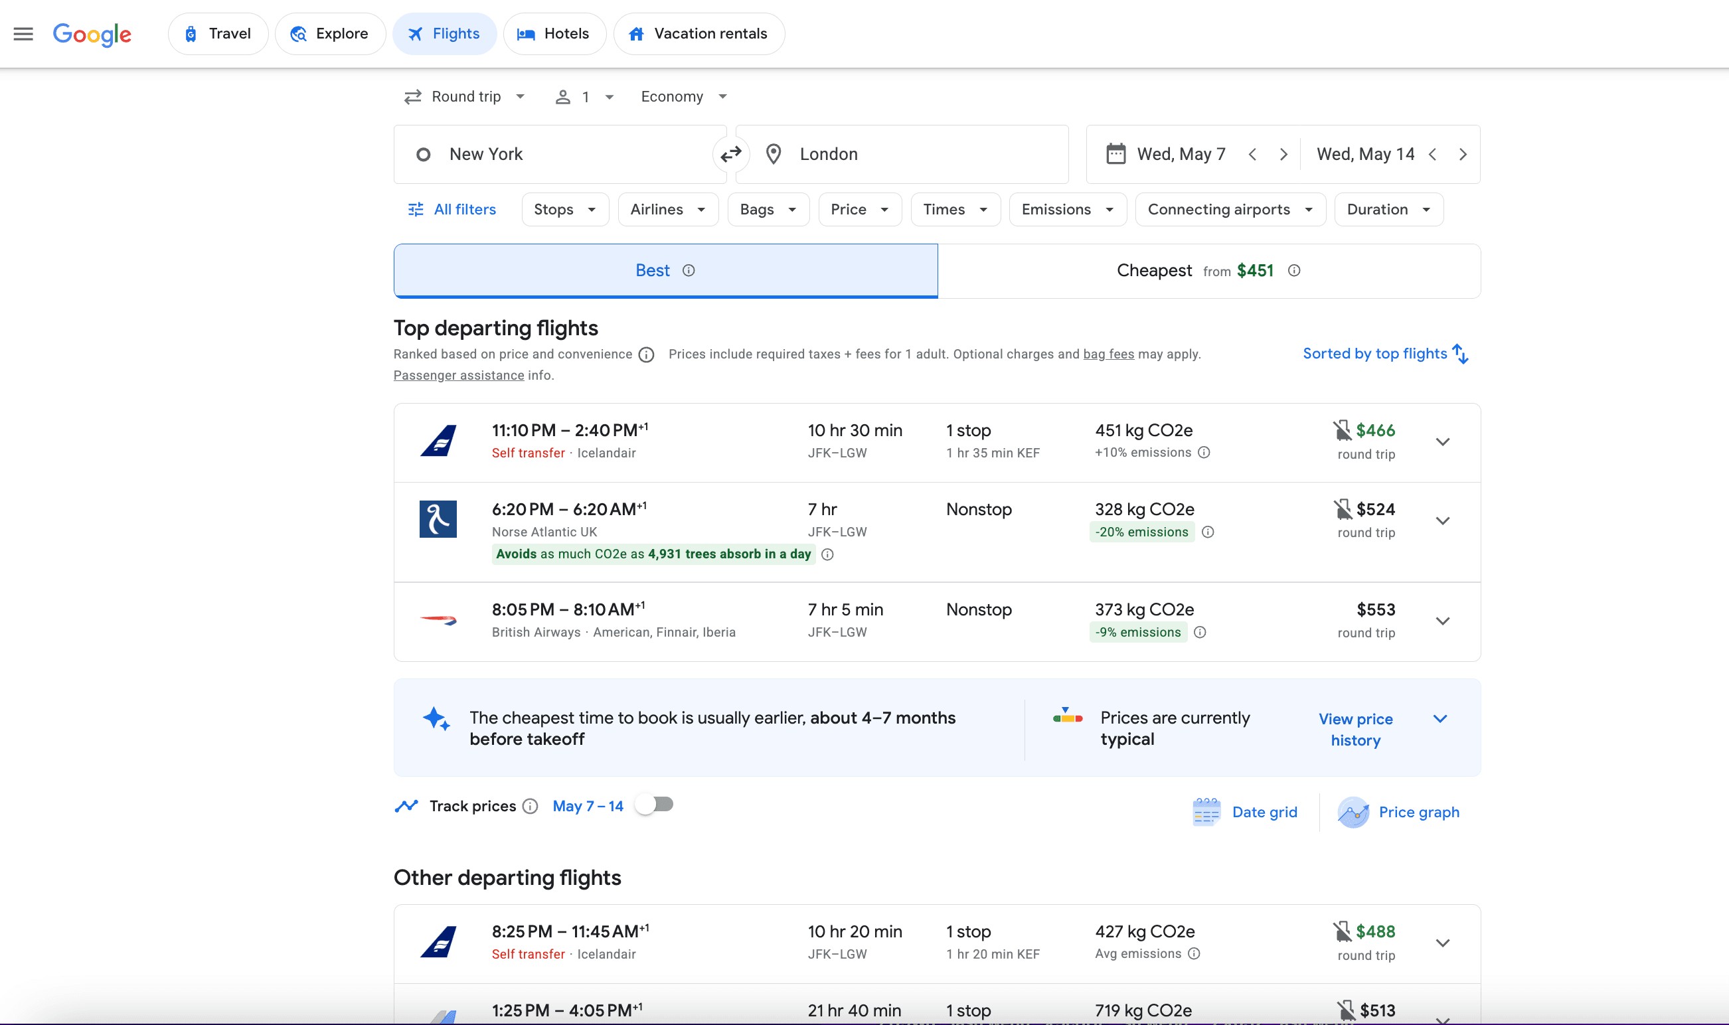This screenshot has height=1025, width=1729.
Task: Open the Times filter dropdown
Action: point(956,209)
